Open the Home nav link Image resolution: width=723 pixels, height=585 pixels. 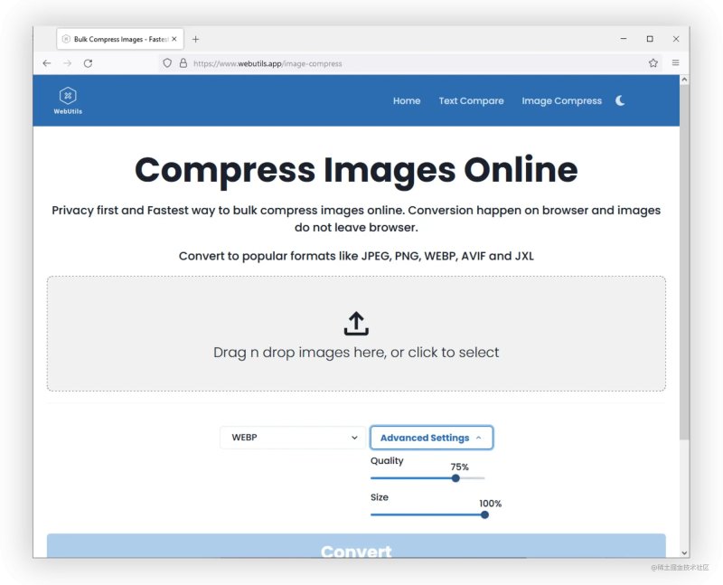(407, 100)
